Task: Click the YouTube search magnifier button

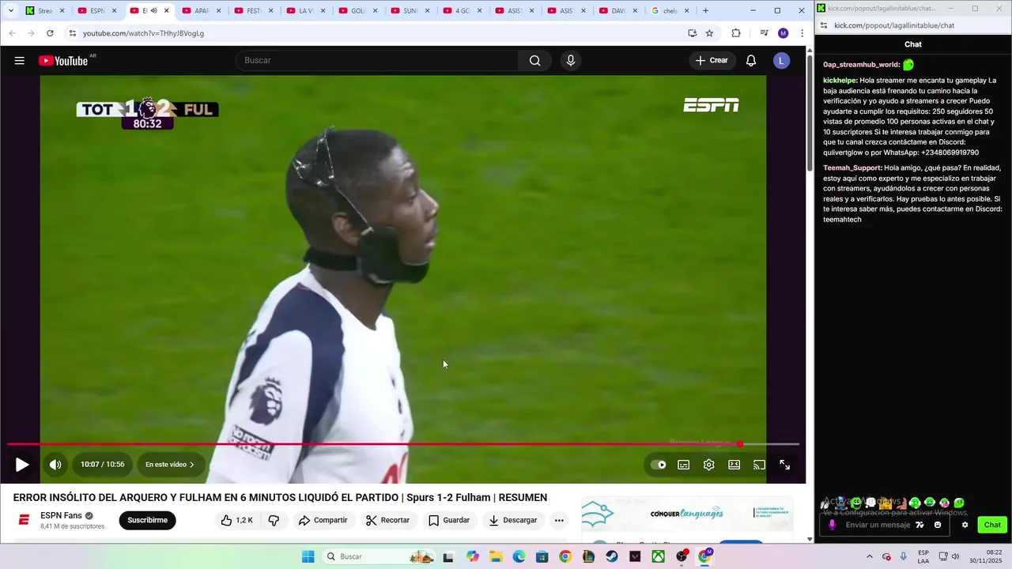Action: pos(535,61)
